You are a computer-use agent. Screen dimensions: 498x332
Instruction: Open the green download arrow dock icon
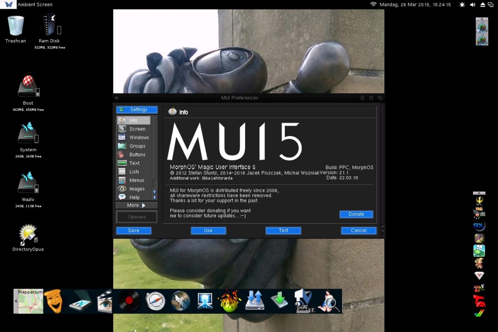tap(280, 301)
